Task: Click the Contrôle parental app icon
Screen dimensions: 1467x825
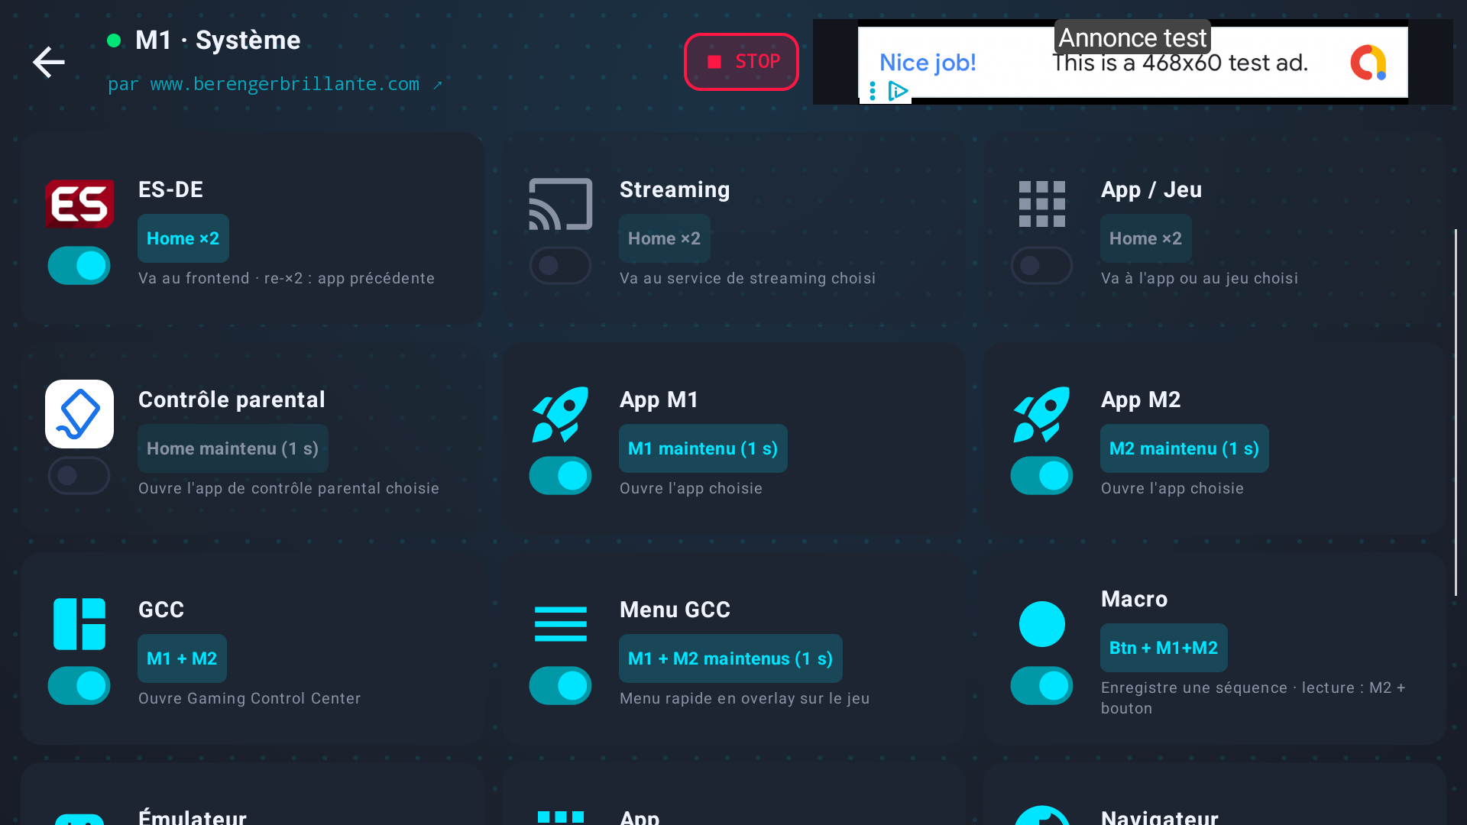Action: click(79, 414)
